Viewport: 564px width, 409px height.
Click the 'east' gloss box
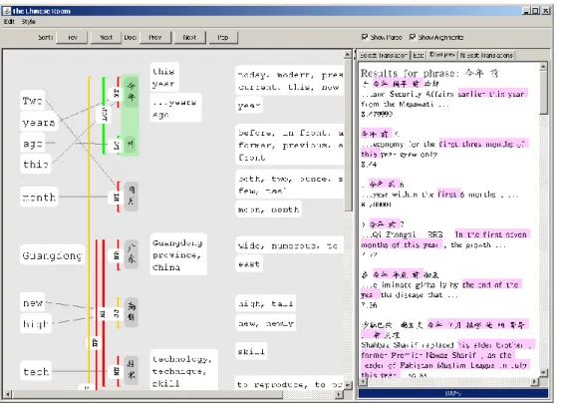(x=249, y=263)
